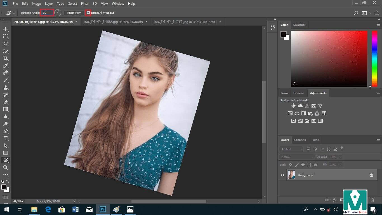Select the Path Selection tool
Screen dimensions: 382x215
point(6,146)
